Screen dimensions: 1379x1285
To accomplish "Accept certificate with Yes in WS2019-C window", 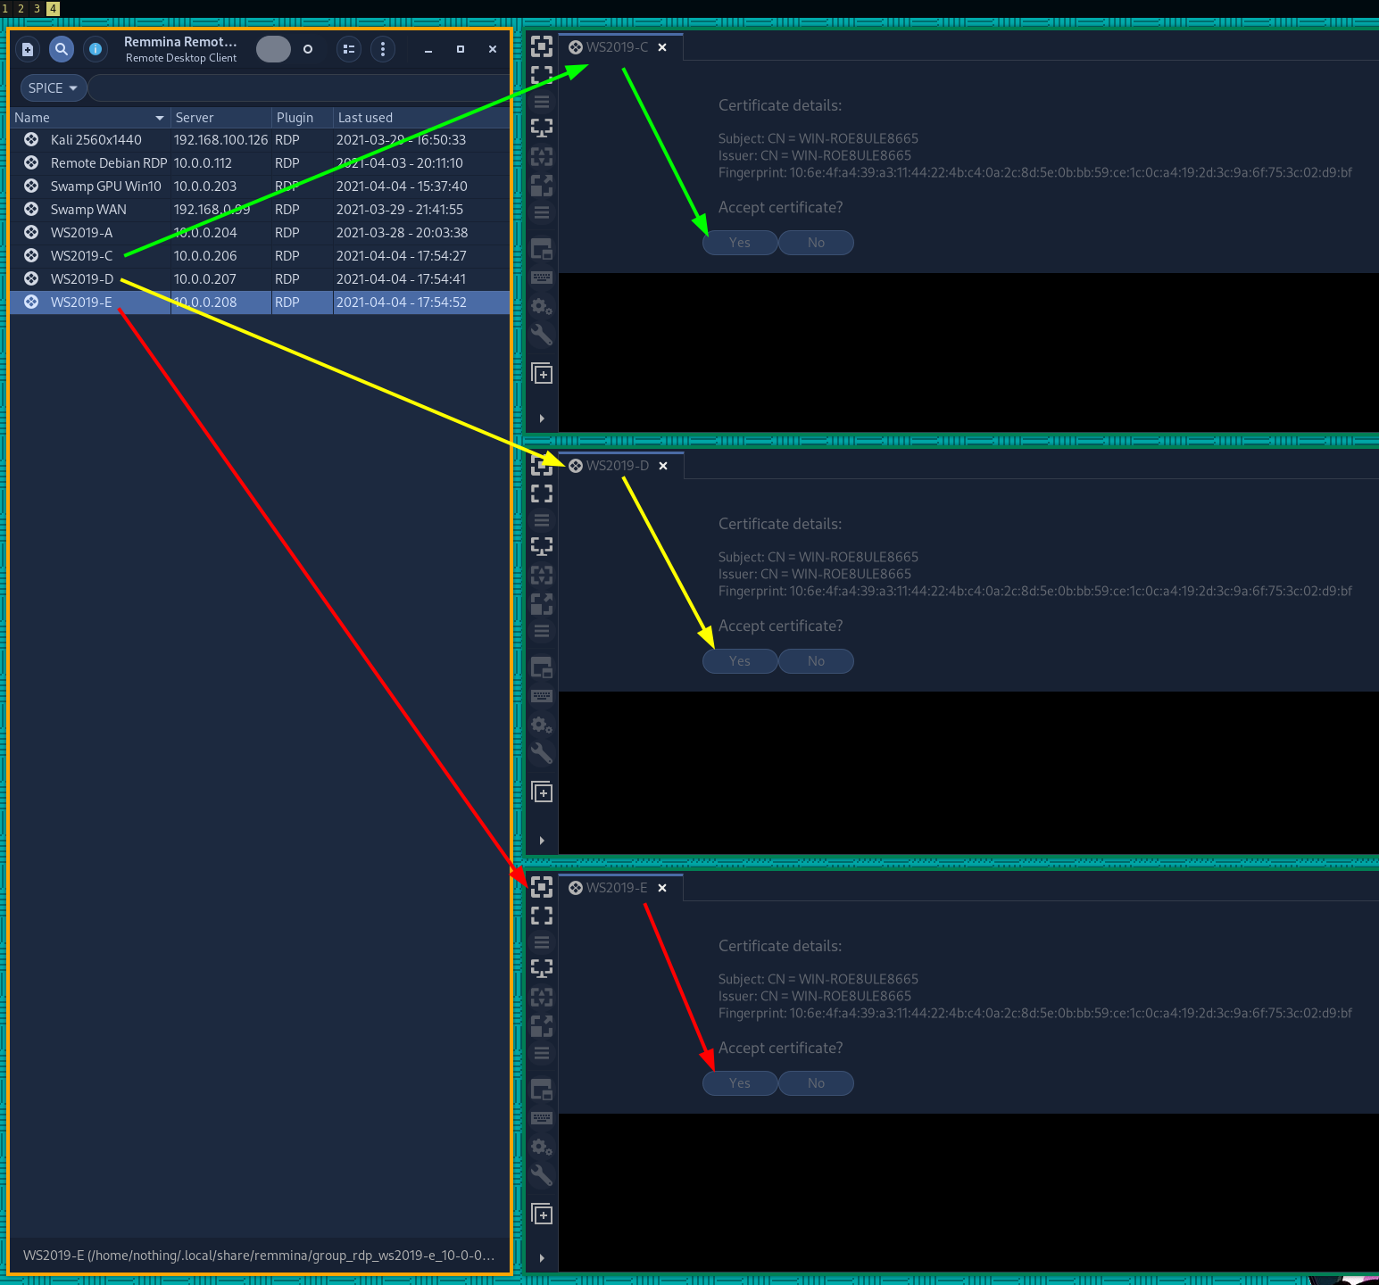I will 740,243.
